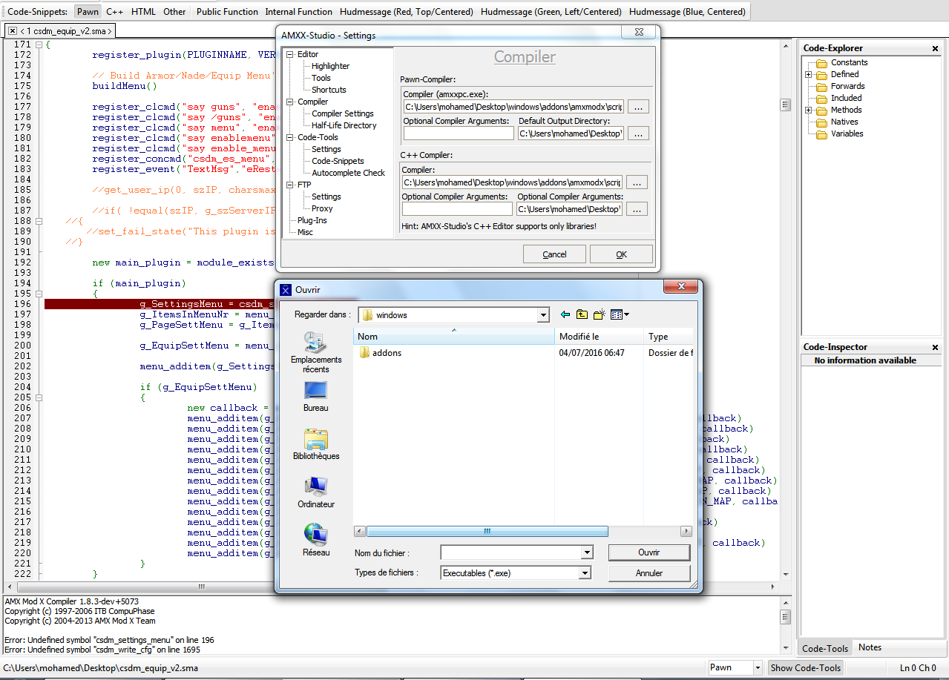
Task: Open the Nom du fichier dropdown arrow
Action: point(587,552)
